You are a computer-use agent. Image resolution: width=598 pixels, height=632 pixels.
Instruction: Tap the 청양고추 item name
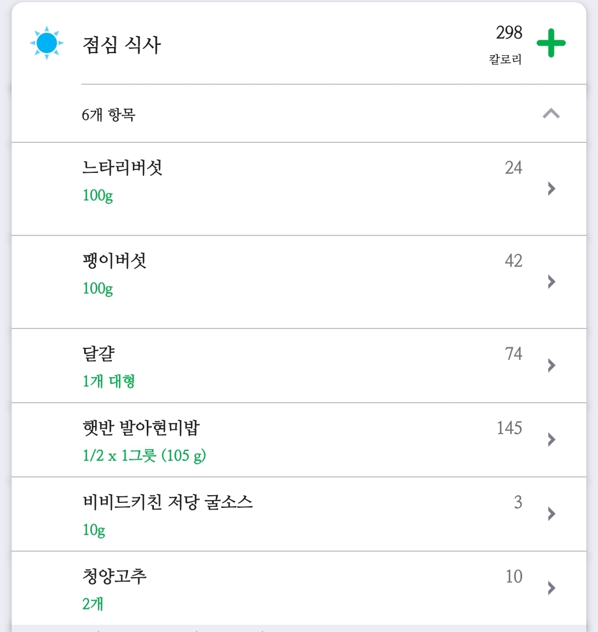[x=115, y=576]
